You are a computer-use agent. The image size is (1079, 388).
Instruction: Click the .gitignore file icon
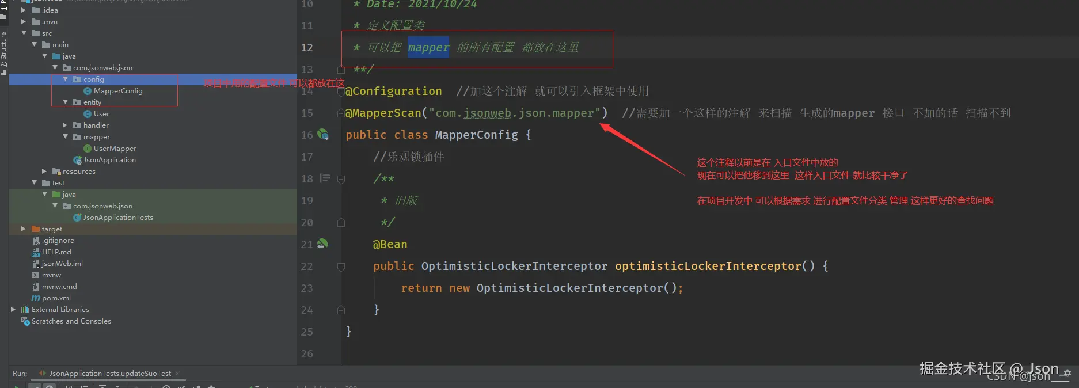[x=36, y=241]
